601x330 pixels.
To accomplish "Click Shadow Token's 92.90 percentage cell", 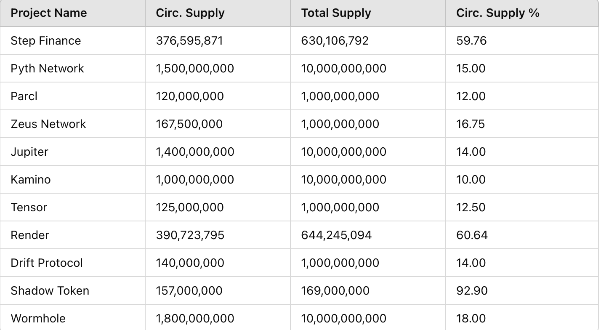I will (x=472, y=291).
